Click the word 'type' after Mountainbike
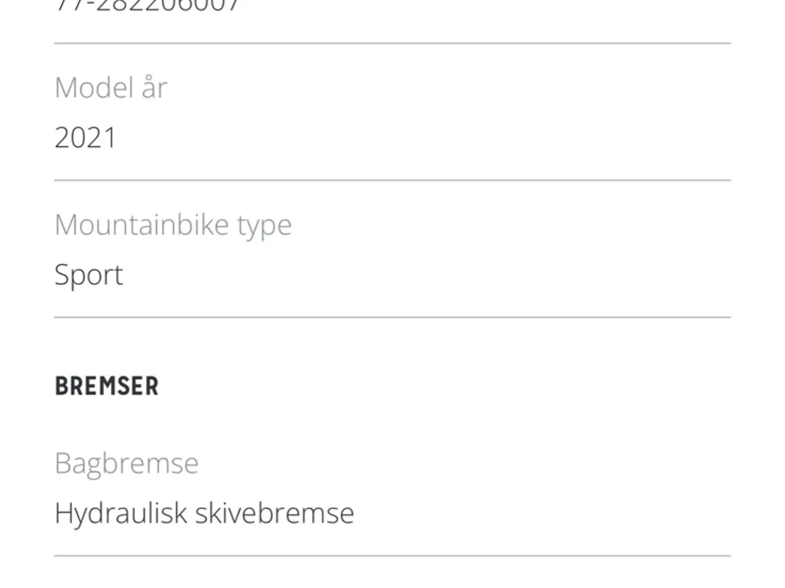Image resolution: width=785 pixels, height=588 pixels. (264, 227)
